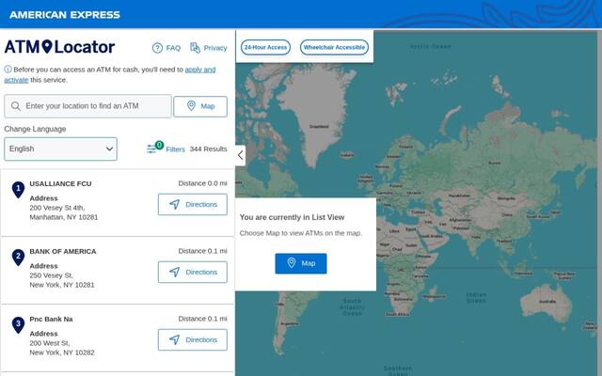Focus the location search input field

tap(87, 106)
